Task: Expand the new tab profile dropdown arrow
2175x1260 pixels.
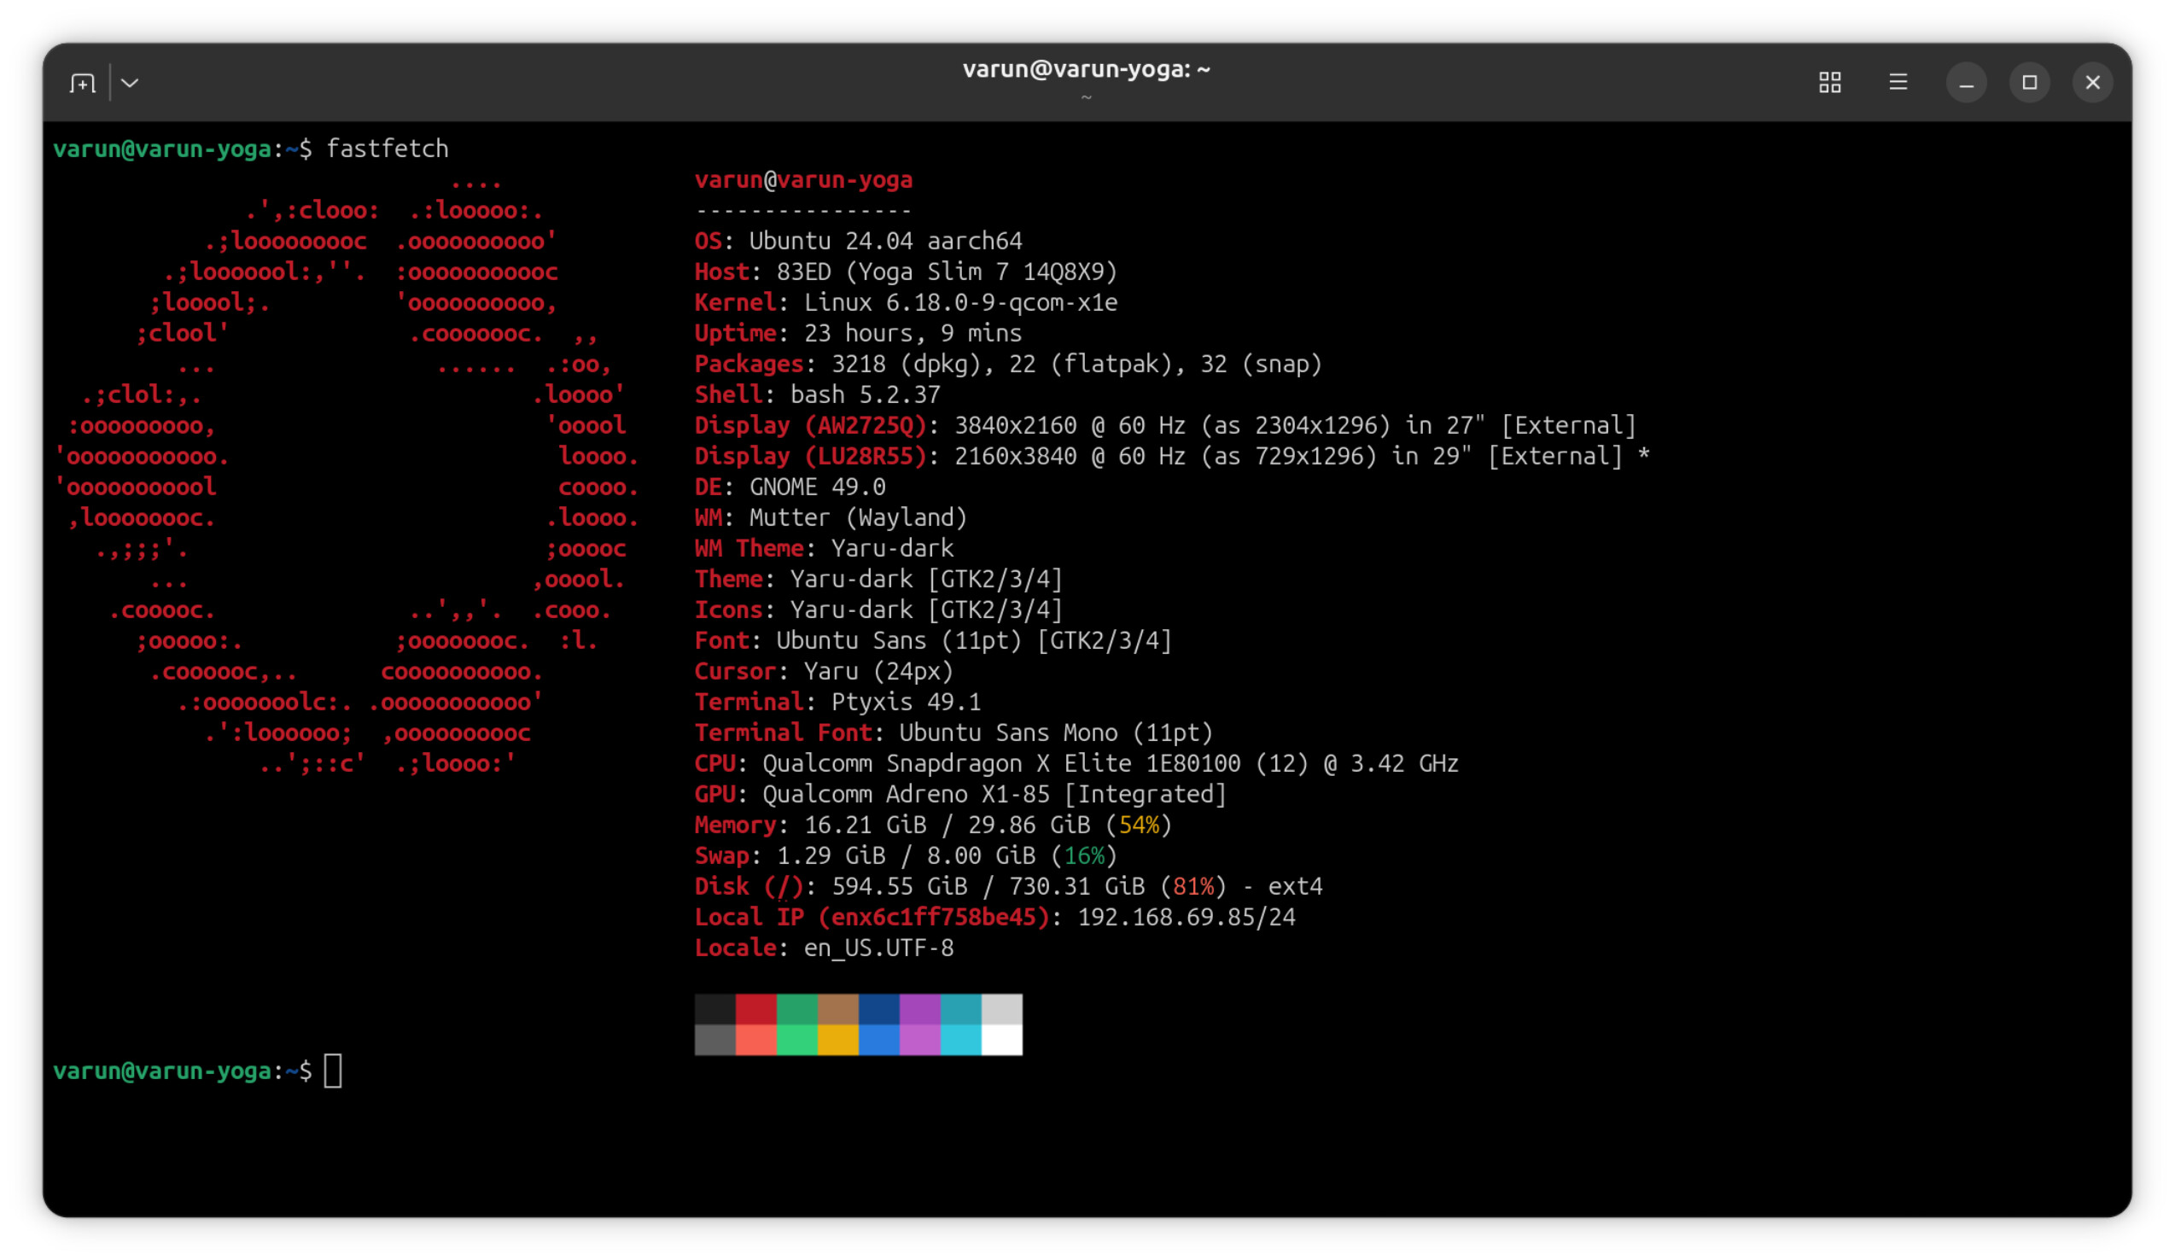Action: click(x=131, y=83)
